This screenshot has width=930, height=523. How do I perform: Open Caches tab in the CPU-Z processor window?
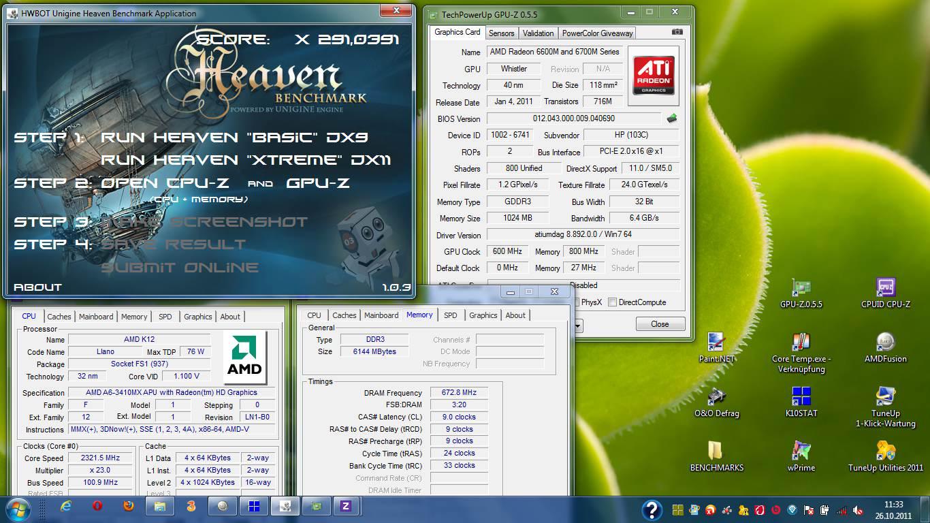(x=59, y=317)
